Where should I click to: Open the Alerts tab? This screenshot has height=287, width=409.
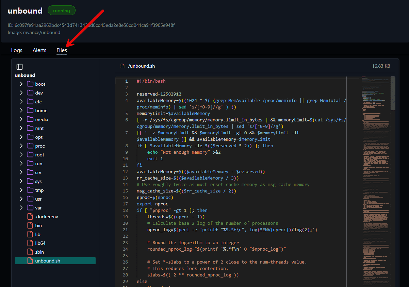click(39, 50)
